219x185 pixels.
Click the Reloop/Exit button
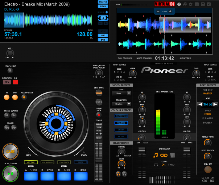click(24, 97)
